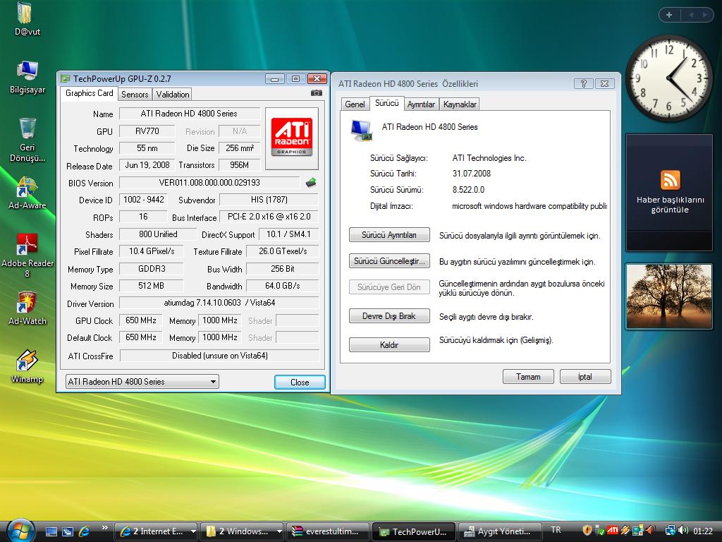
Task: Click the GPU-Z screenshot camera icon
Action: (x=317, y=93)
